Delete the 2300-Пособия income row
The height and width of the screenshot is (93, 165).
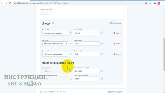[117, 54]
